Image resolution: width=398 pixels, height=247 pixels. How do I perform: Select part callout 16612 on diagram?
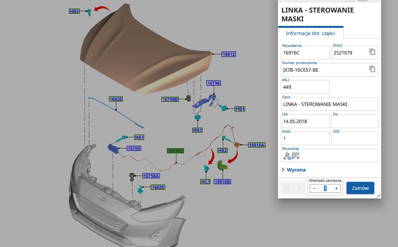pyautogui.click(x=229, y=55)
